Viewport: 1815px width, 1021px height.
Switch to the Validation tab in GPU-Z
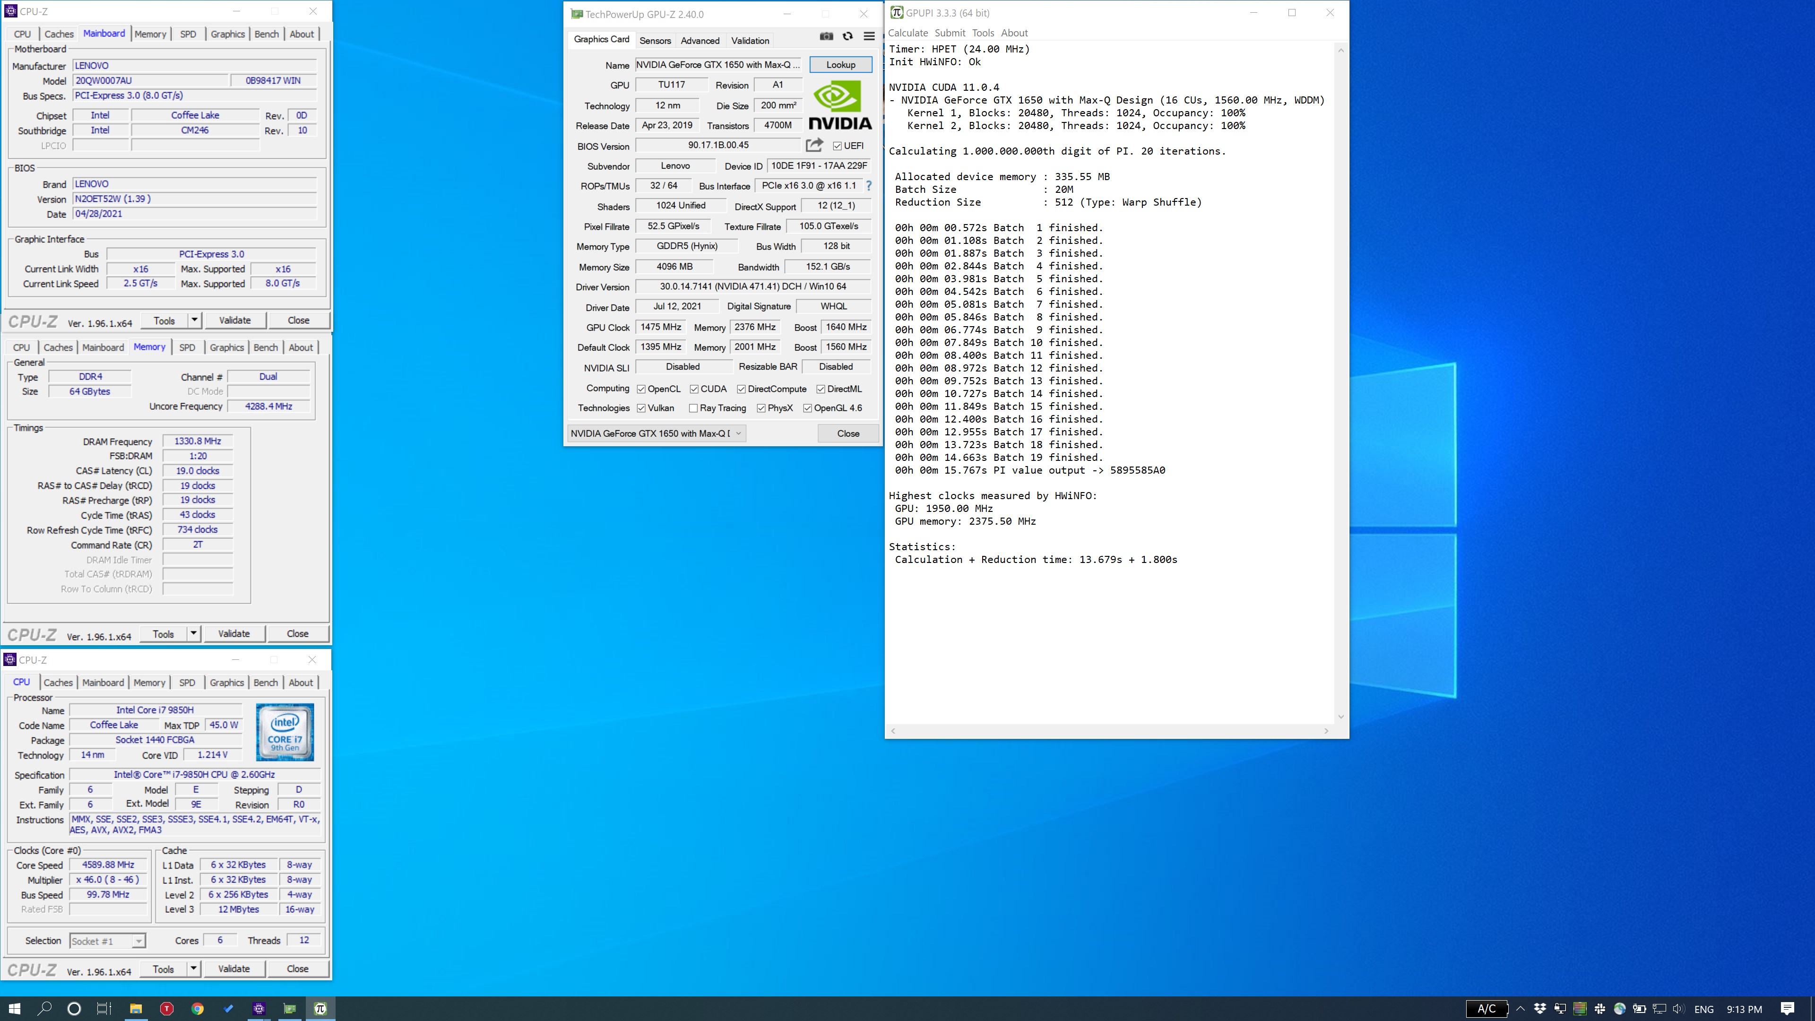pos(750,40)
